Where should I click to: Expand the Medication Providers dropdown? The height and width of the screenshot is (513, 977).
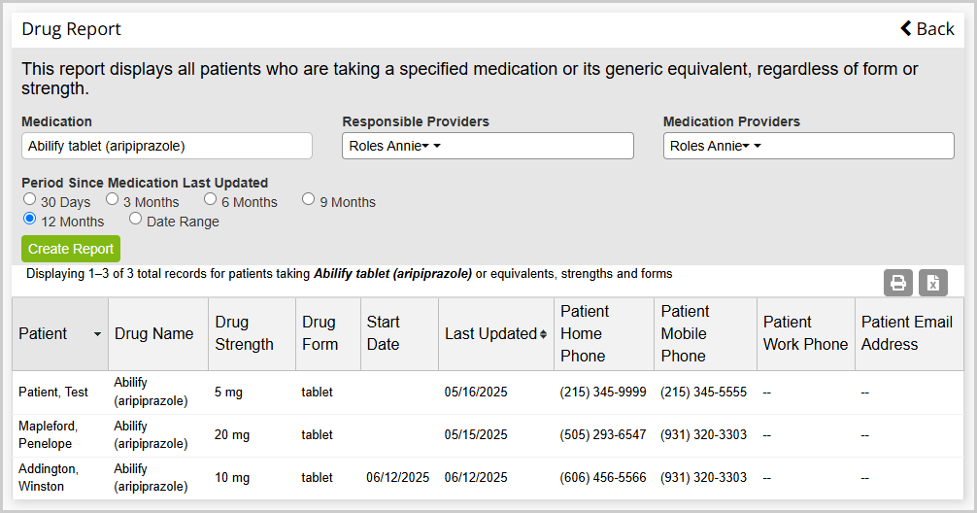pyautogui.click(x=809, y=146)
